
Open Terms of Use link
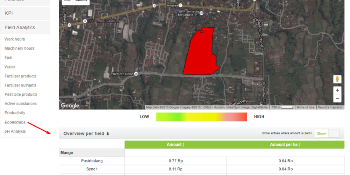click(305, 108)
